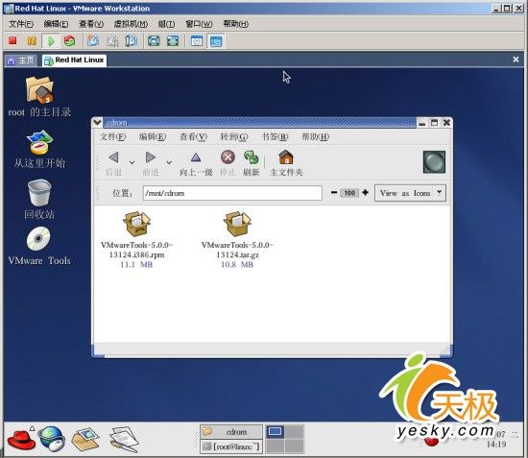Click the Nautilus throbber icon
This screenshot has width=528, height=458.
(434, 162)
